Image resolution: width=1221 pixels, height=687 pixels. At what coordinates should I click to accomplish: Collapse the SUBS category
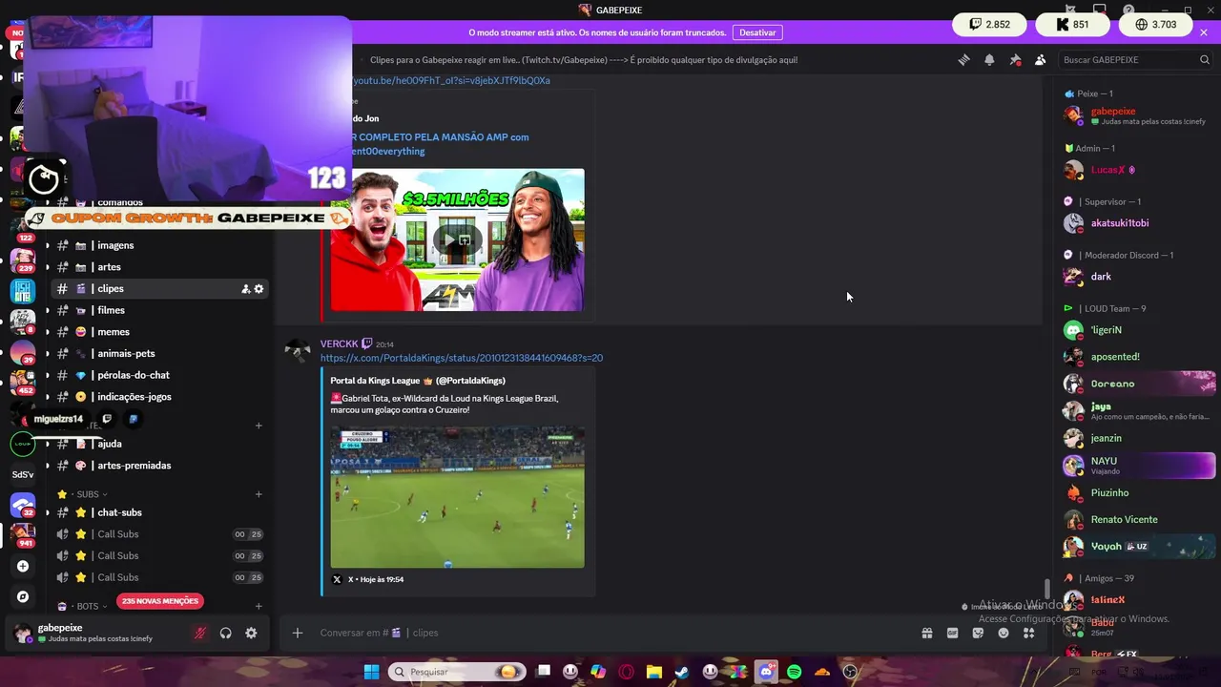88,494
